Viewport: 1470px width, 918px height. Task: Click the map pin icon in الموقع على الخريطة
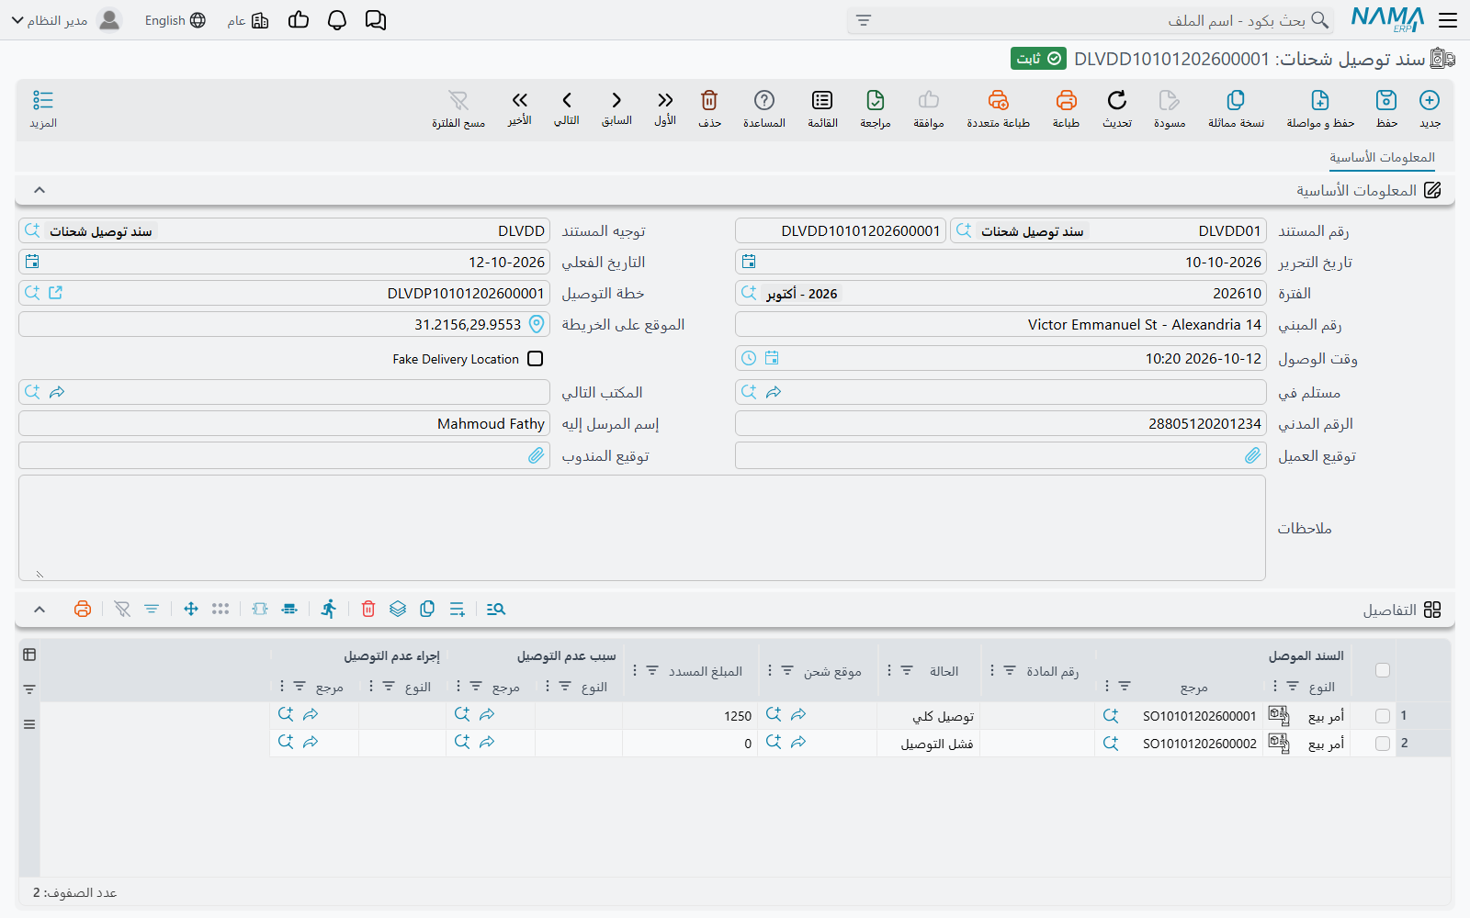coord(537,324)
